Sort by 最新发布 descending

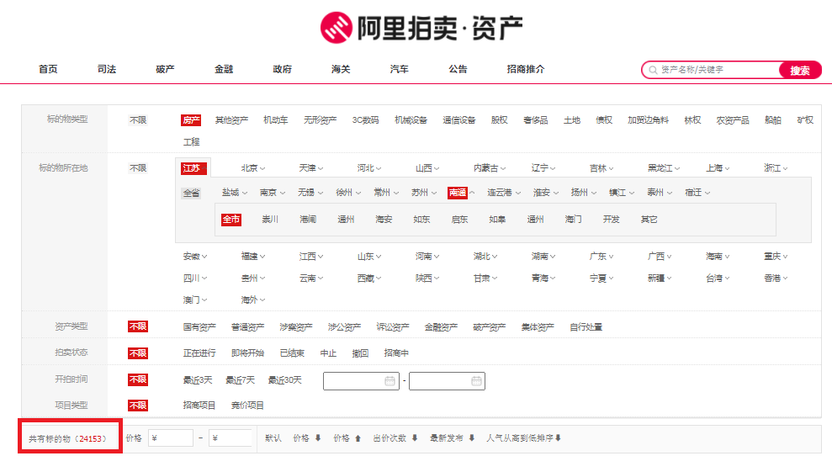coord(452,438)
